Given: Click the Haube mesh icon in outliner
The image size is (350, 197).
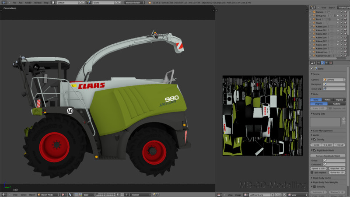Looking at the screenshot, I should coord(314,23).
